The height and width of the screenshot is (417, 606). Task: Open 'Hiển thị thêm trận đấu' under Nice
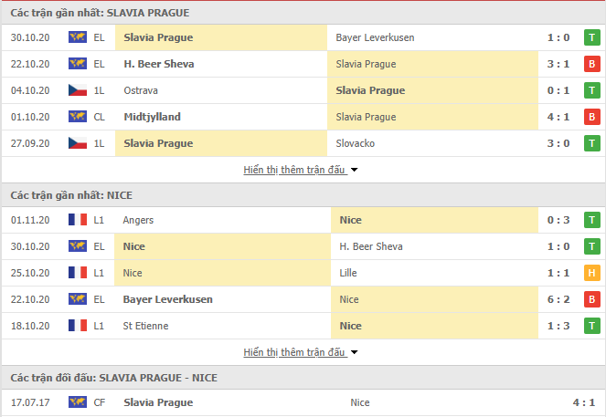point(293,352)
